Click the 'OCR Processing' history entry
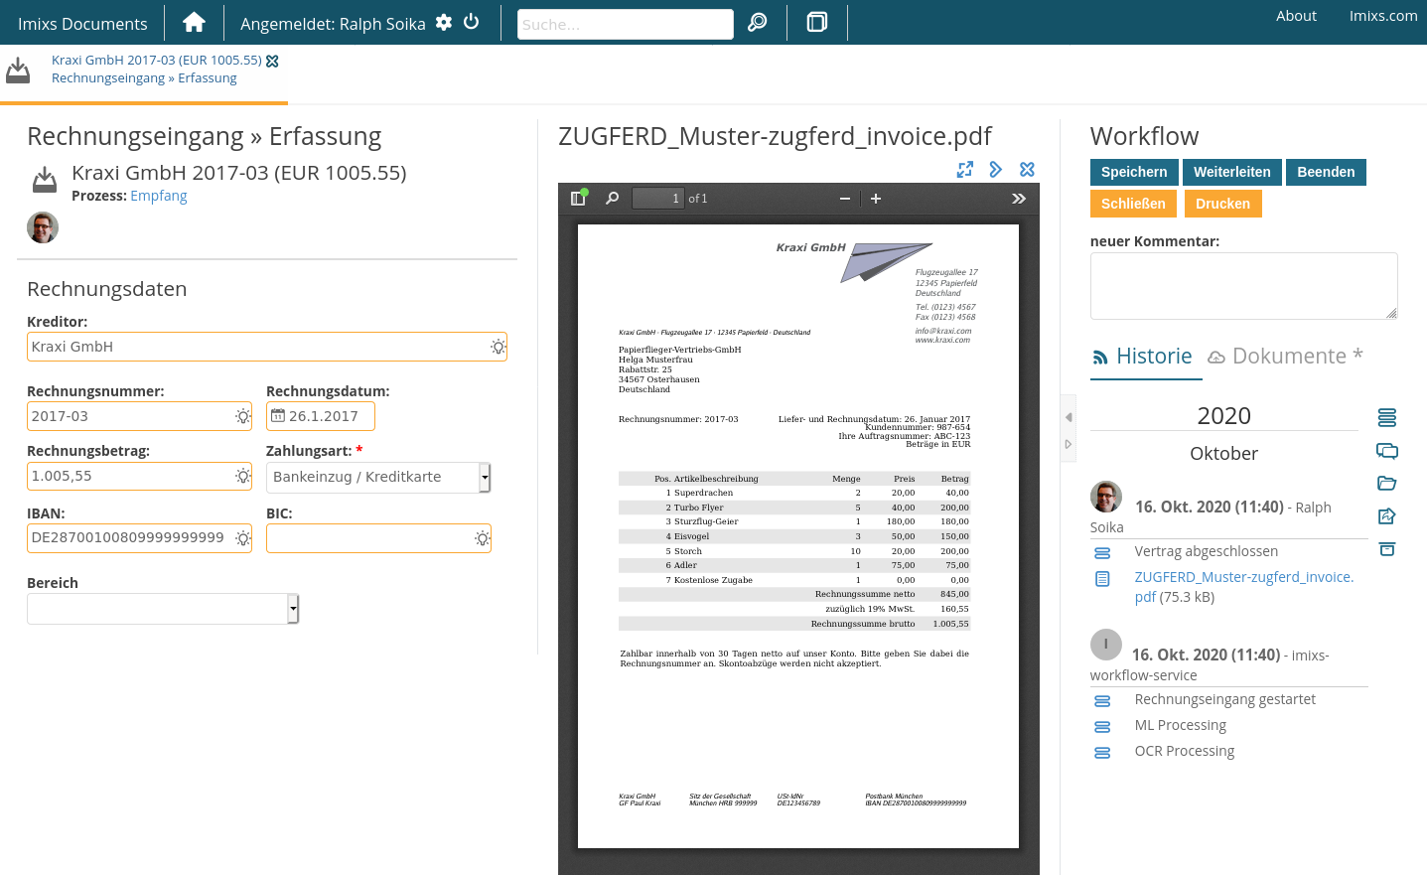This screenshot has height=875, width=1427. 1185,751
